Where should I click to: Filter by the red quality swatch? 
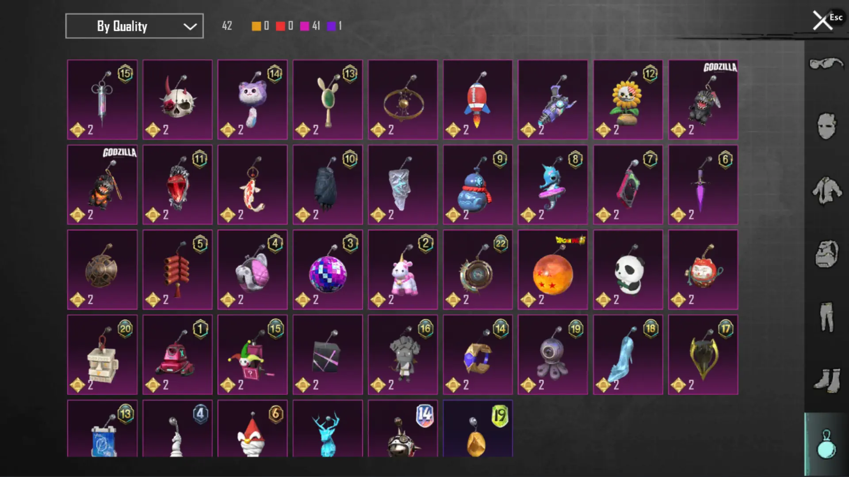[x=280, y=26]
